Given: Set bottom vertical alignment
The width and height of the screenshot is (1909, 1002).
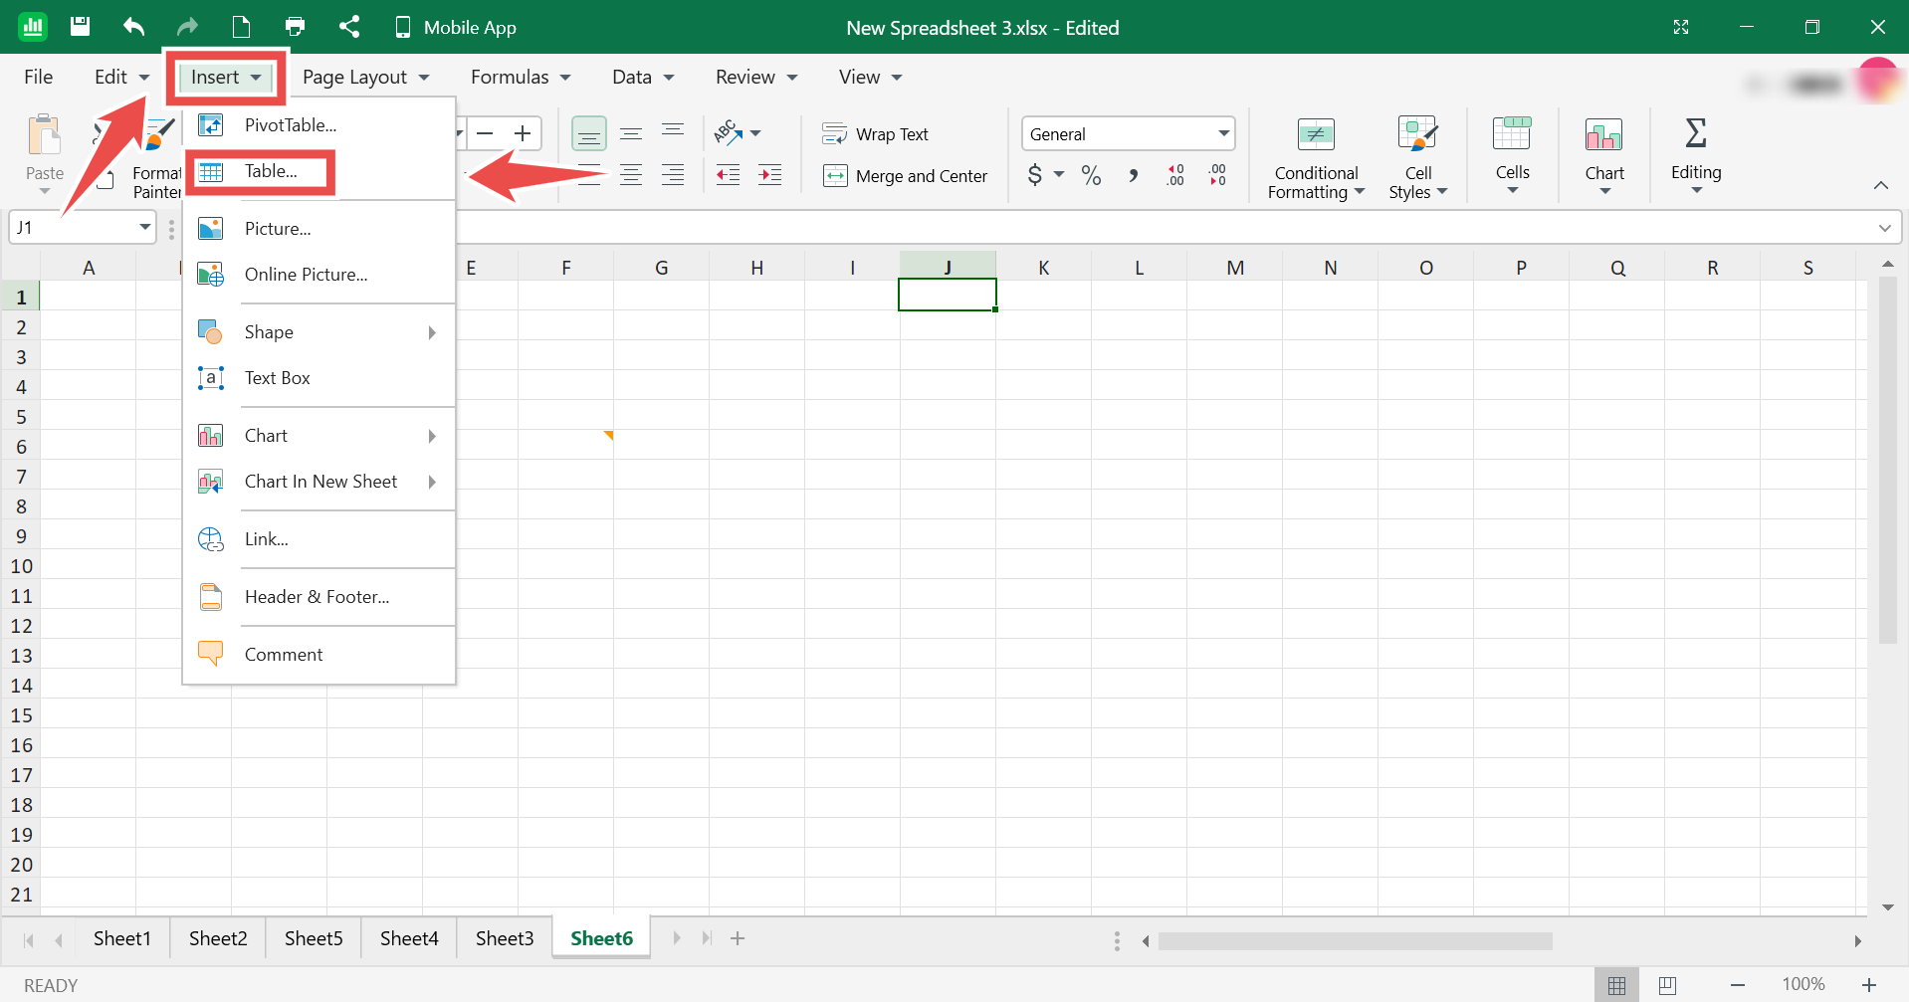Looking at the screenshot, I should tap(589, 133).
